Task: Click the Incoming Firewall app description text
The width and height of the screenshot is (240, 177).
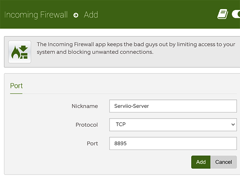Action: tap(136, 48)
